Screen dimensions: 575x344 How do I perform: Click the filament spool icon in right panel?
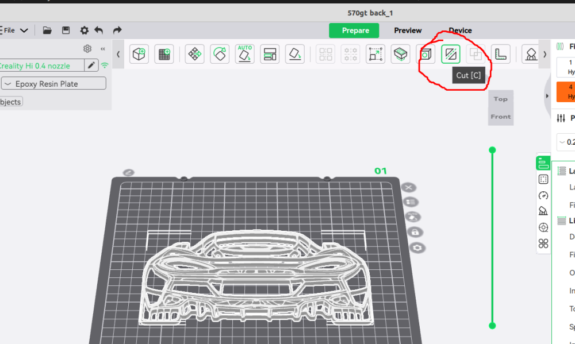point(560,46)
